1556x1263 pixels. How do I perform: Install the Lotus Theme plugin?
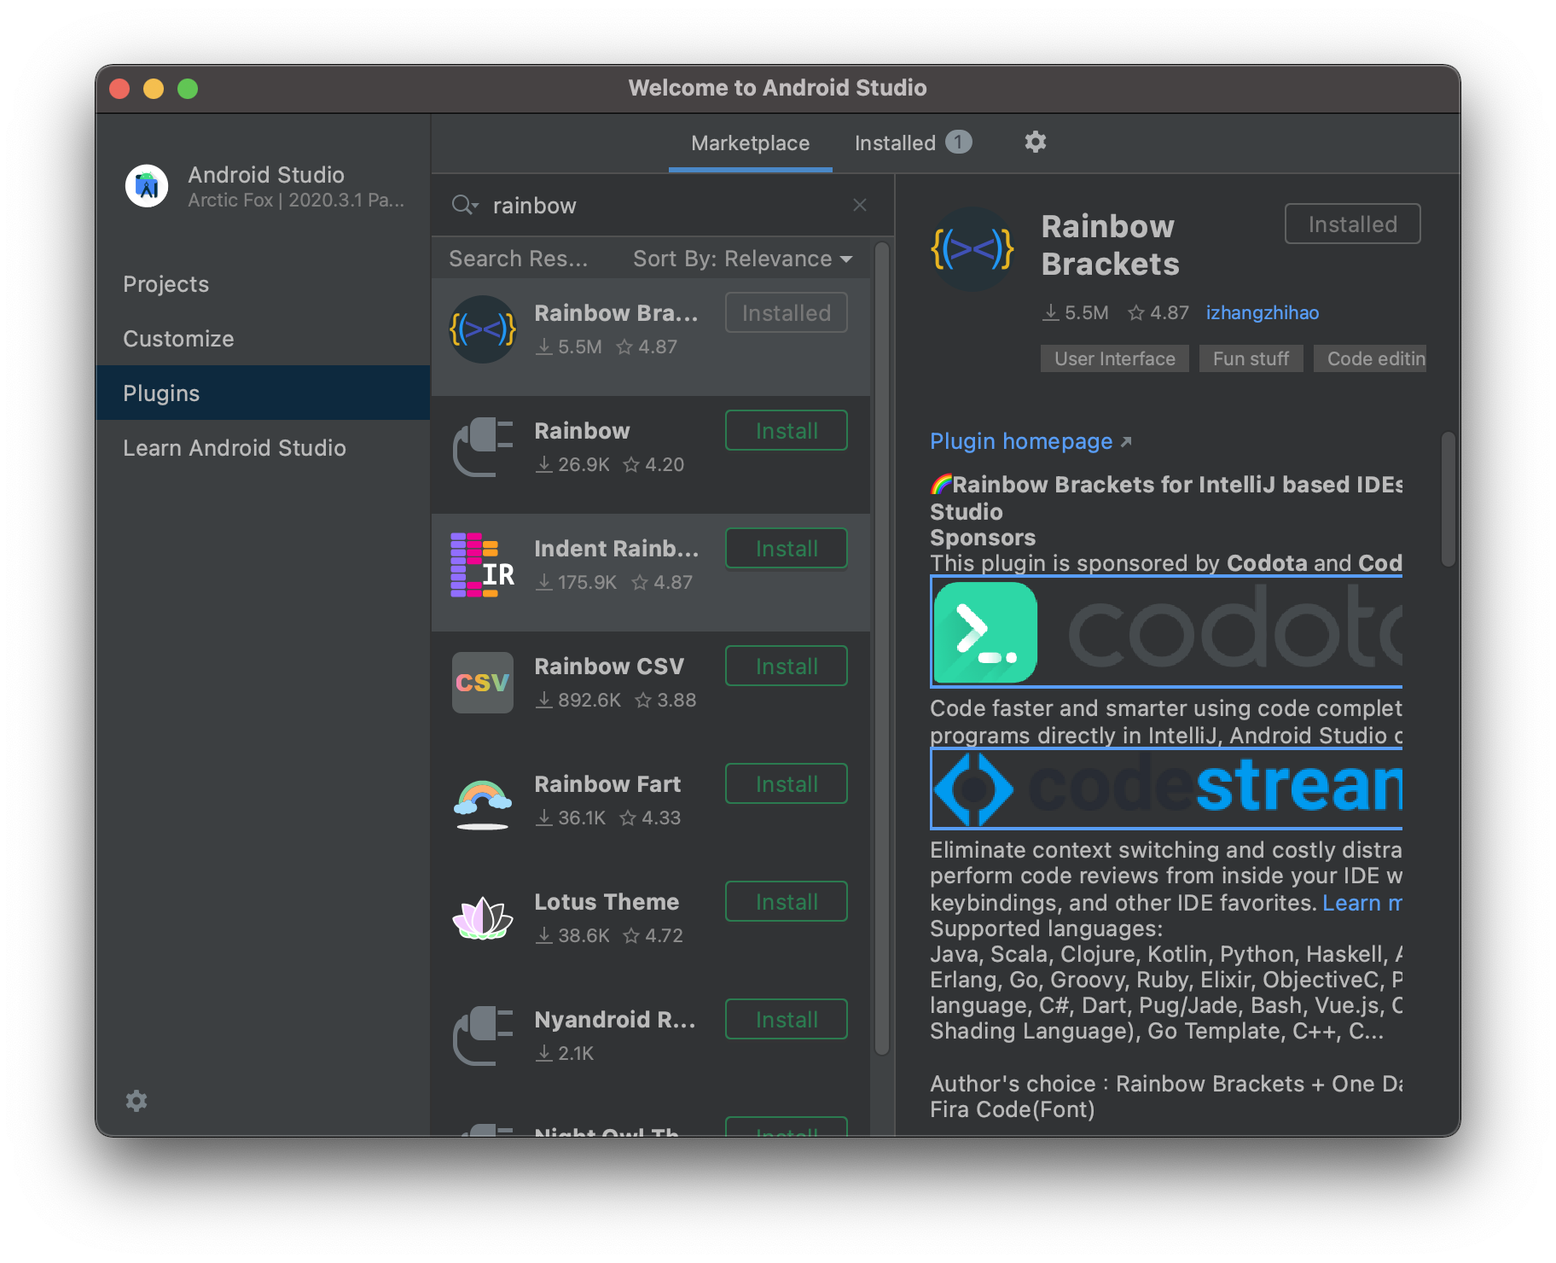[x=787, y=901]
